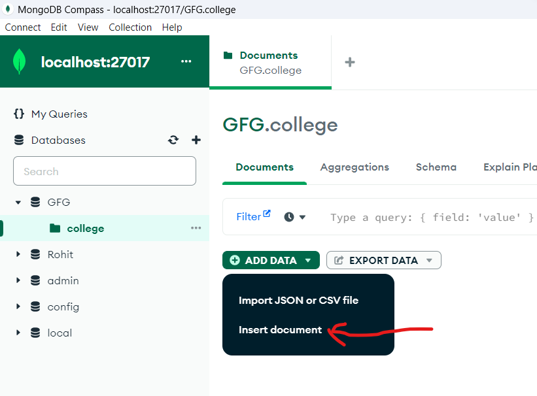Click the Filter external link icon

pos(267,214)
